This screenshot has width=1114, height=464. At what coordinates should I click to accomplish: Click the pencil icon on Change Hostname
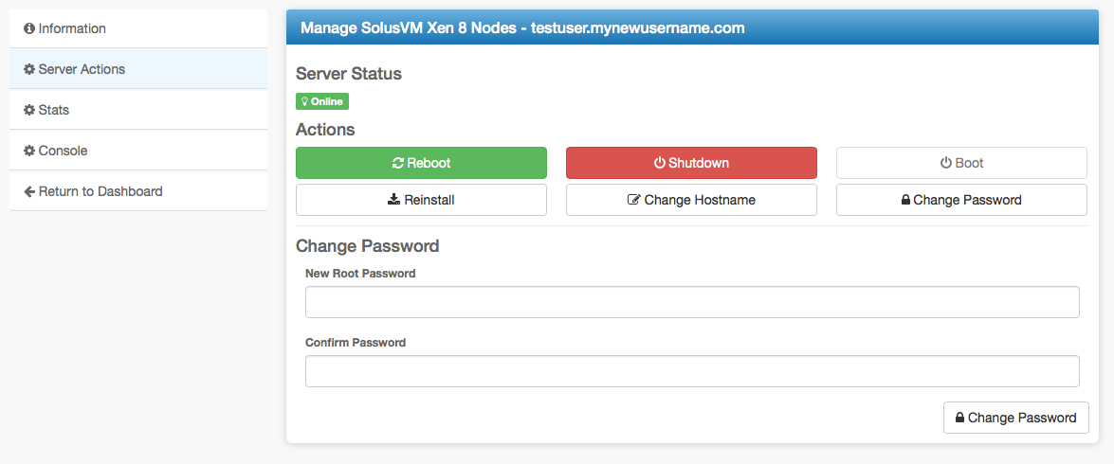633,200
